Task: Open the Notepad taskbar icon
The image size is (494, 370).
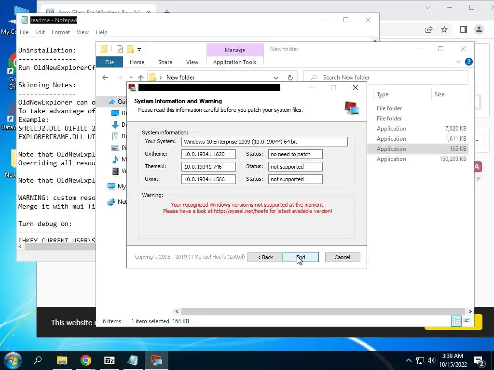Action: coord(133,360)
